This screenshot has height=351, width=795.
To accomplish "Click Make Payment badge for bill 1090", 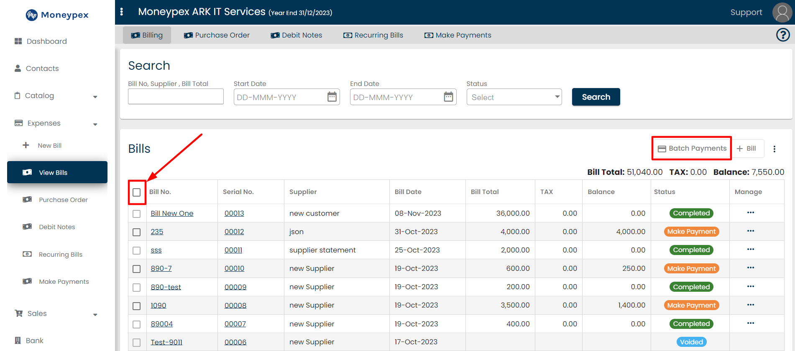I will tap(691, 306).
